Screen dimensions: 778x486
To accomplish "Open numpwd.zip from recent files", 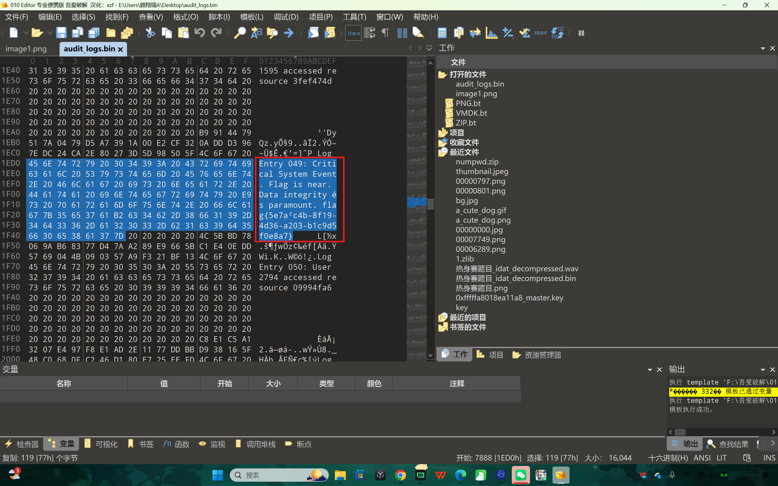I will tap(477, 162).
